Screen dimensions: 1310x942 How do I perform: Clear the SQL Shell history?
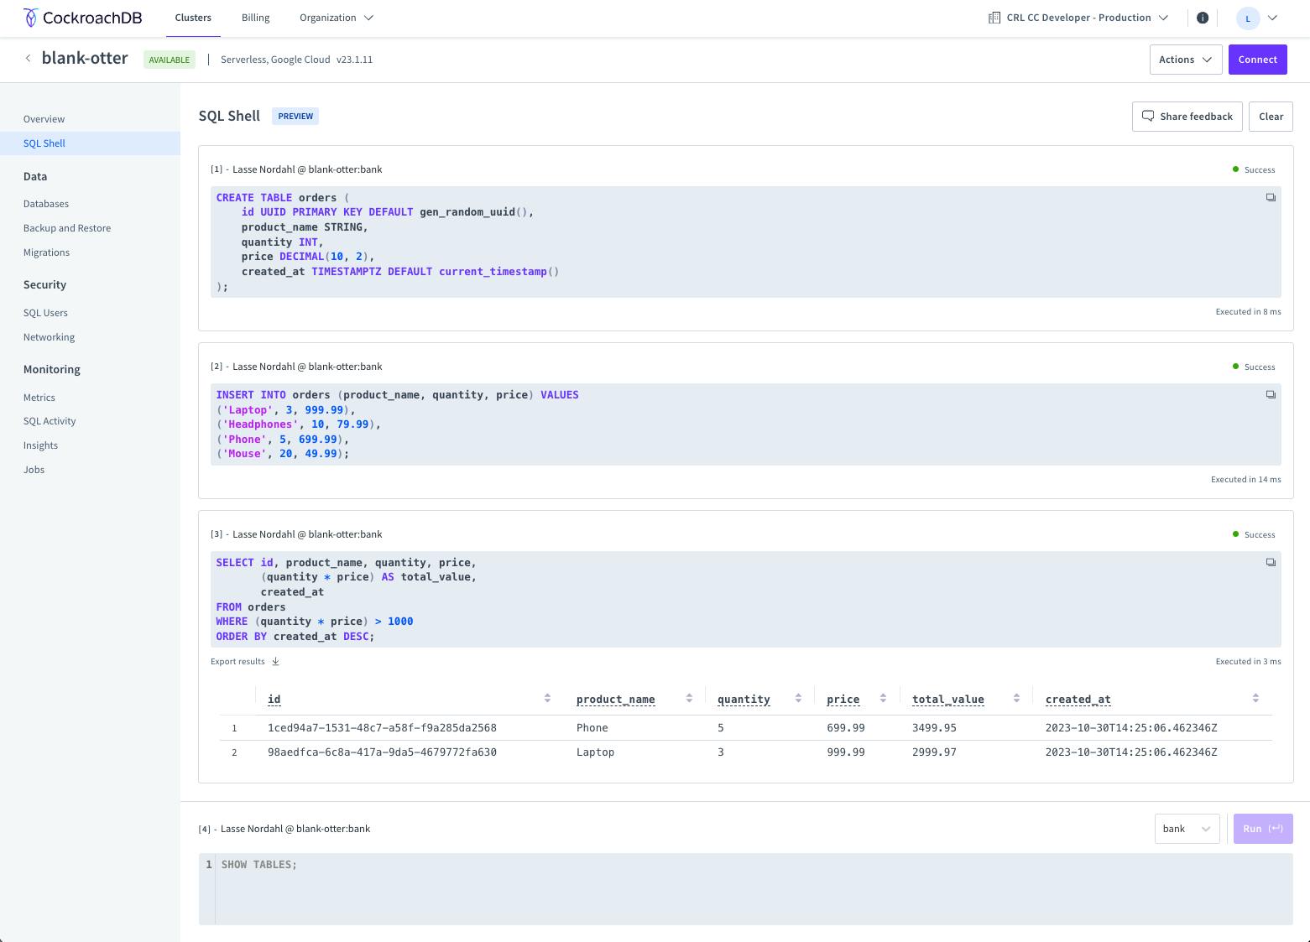[1271, 117]
